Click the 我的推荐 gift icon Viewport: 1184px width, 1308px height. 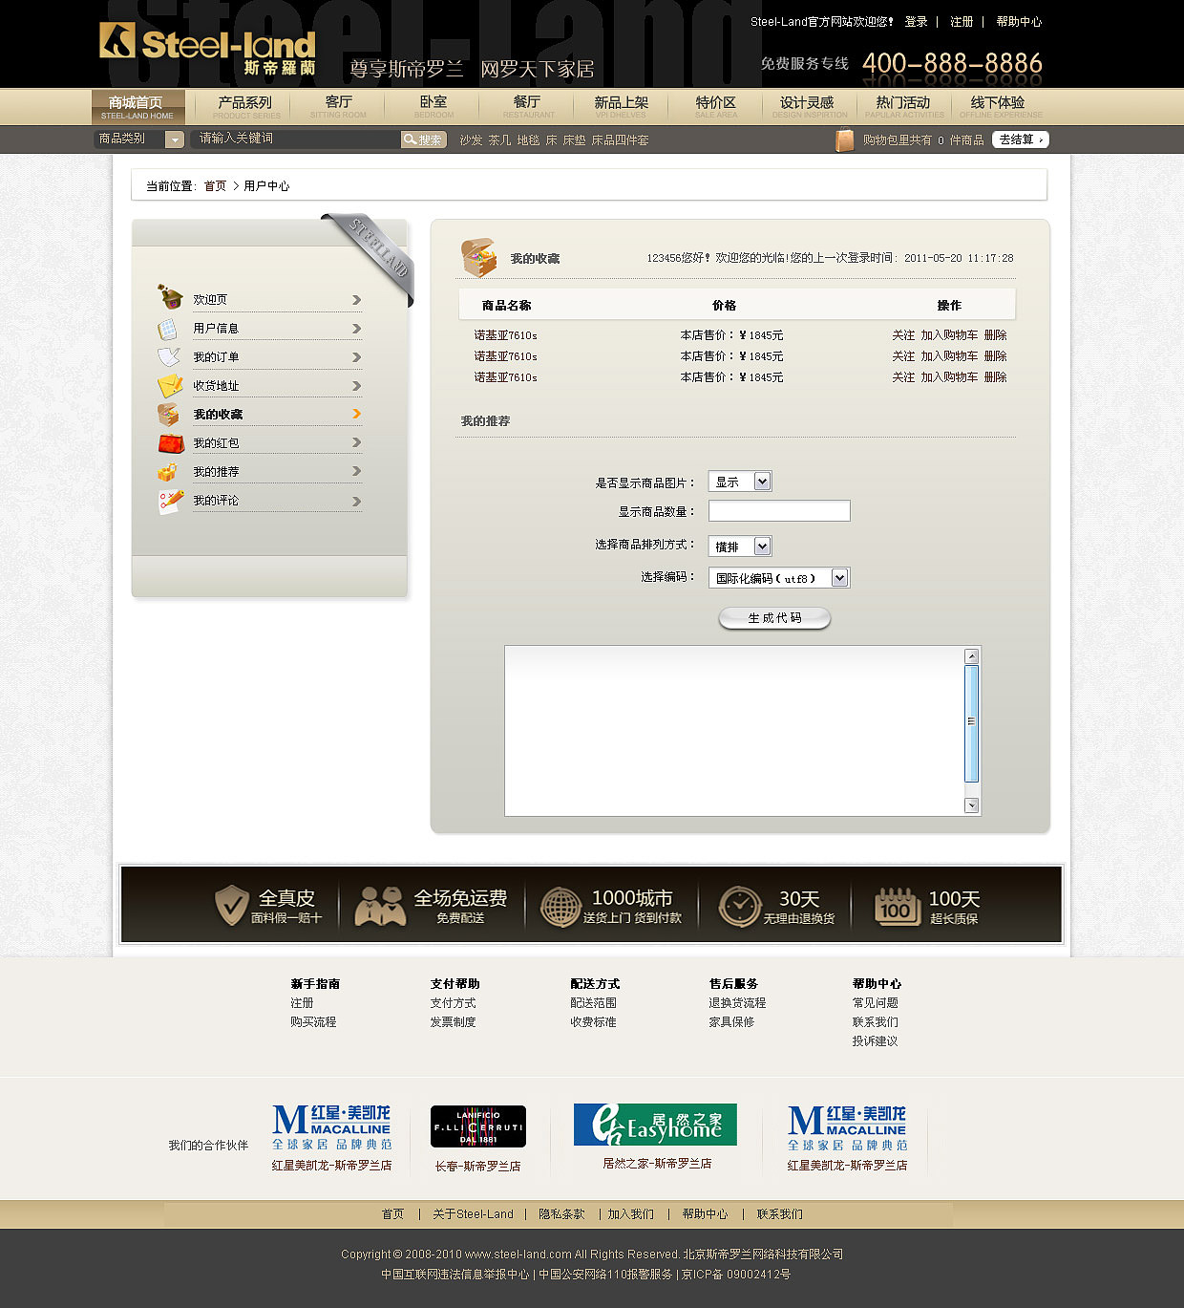point(167,472)
